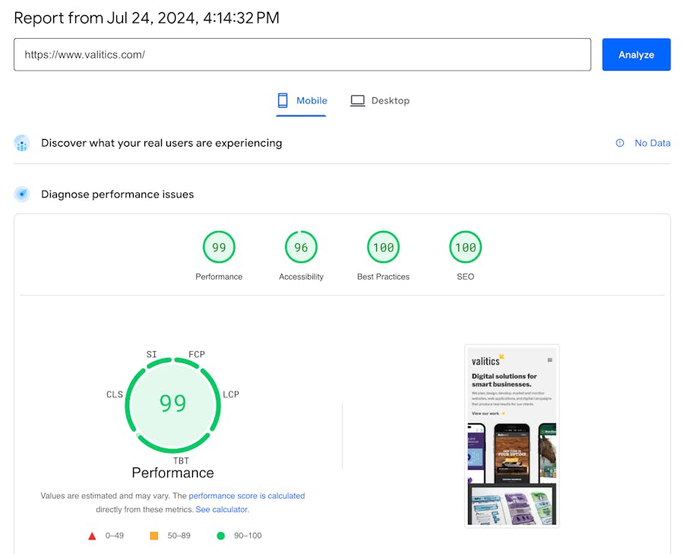Click the Desktop laptop icon
The height and width of the screenshot is (554, 684).
point(357,100)
